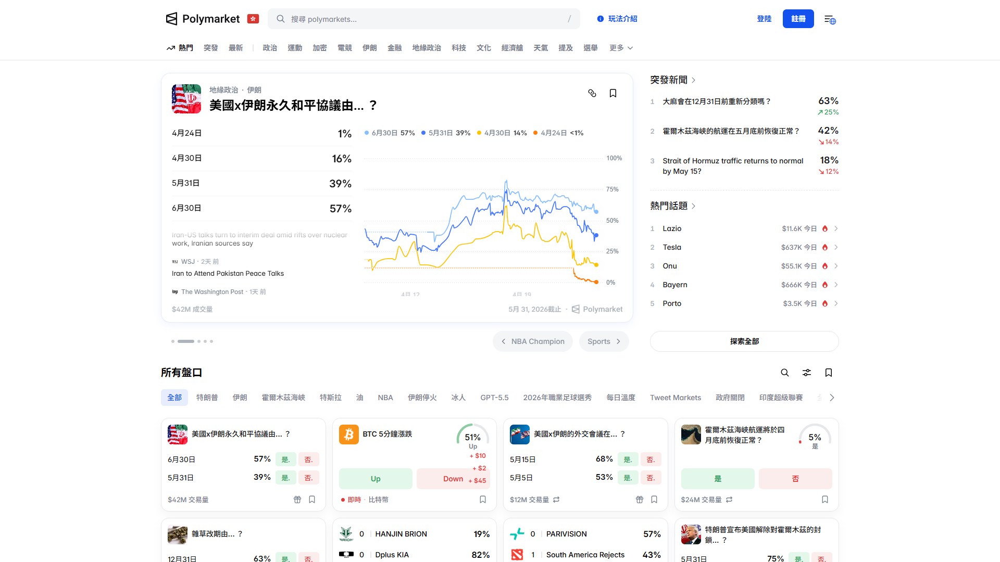Select the 政治 navigation tab
The image size is (1000, 562).
270,48
